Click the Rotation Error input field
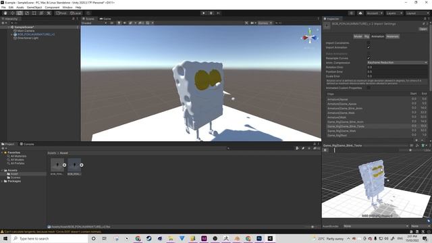 [x=398, y=67]
